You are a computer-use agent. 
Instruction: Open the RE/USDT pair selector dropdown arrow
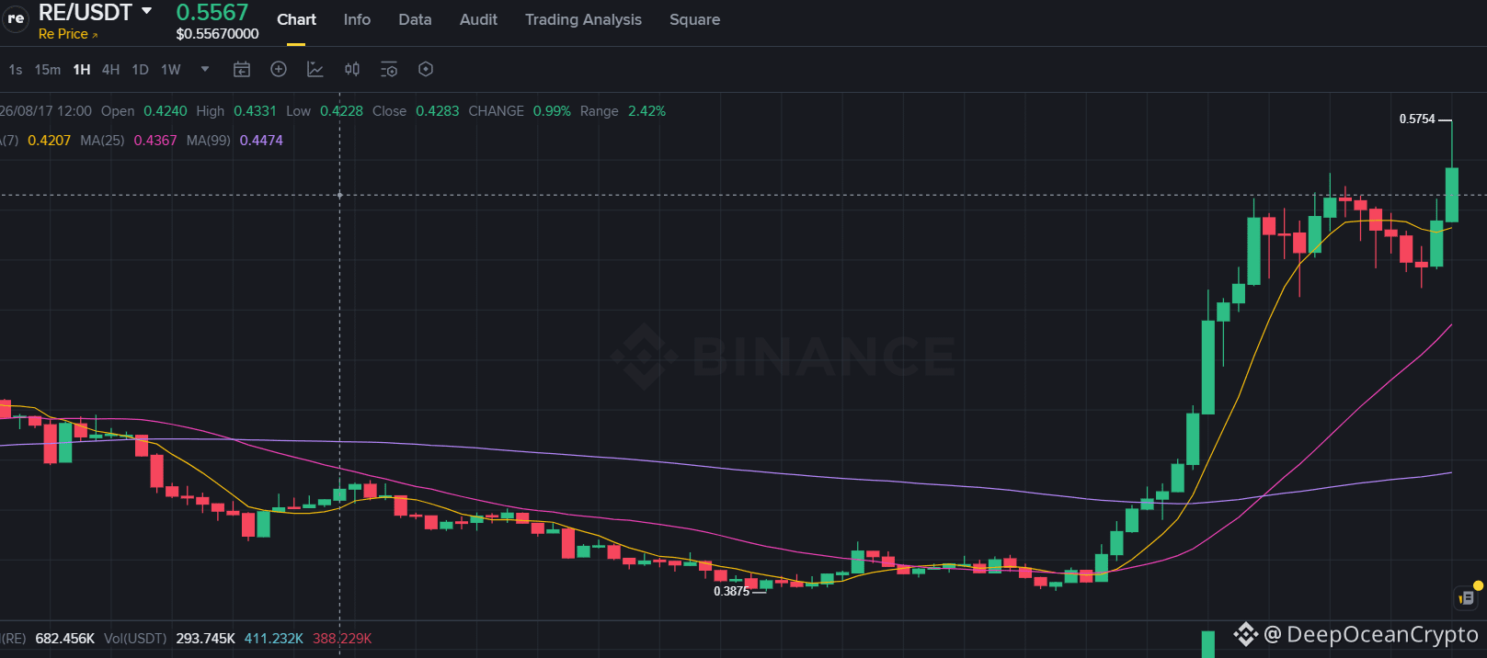coord(146,11)
